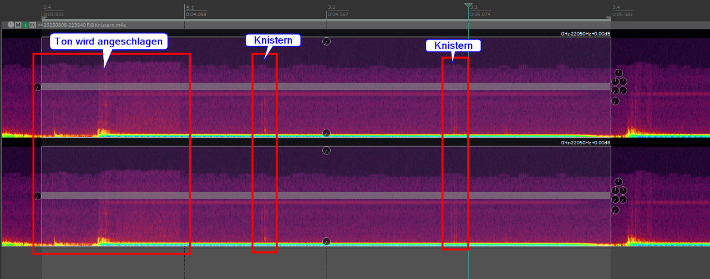Click upper channel bottom-center spectral knob
Screen dimensions: 710x279
click(327, 133)
